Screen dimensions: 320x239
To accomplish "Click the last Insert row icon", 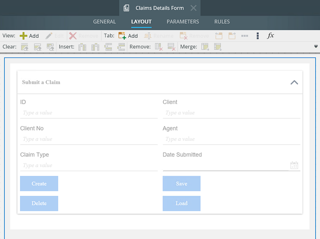I will pos(121,47).
